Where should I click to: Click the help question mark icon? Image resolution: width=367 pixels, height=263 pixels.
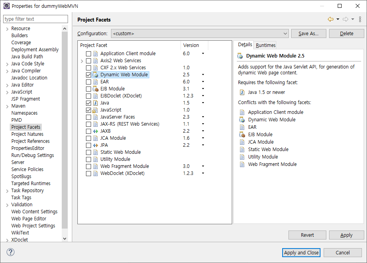(x=11, y=252)
